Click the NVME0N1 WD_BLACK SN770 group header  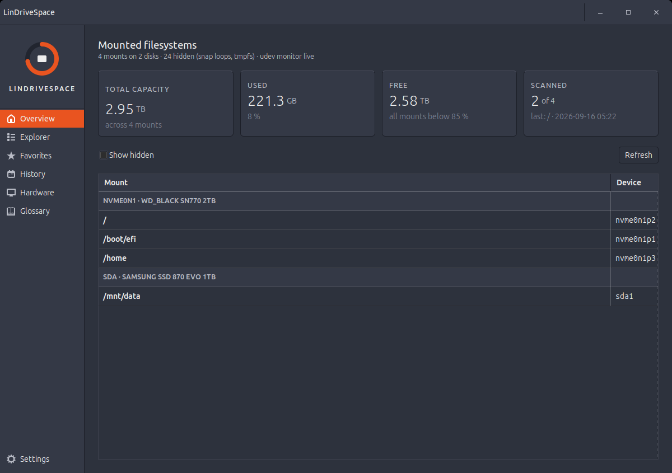[x=378, y=201]
